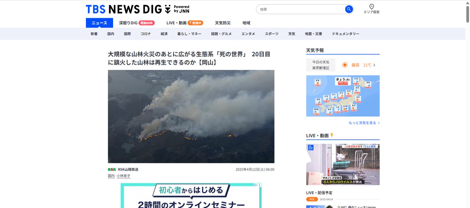Click the RSK broadcaster logo

(x=112, y=169)
